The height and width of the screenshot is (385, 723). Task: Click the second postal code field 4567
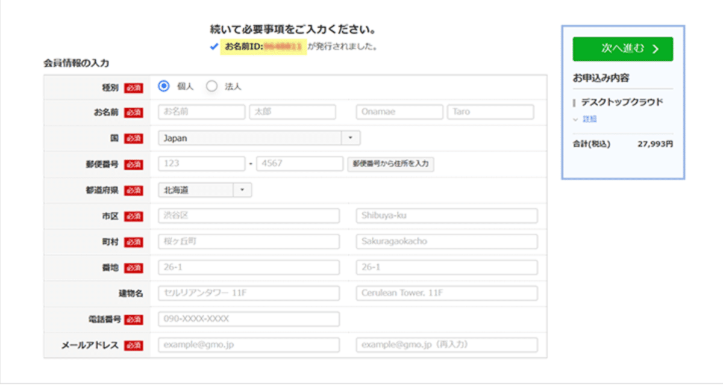coord(300,163)
